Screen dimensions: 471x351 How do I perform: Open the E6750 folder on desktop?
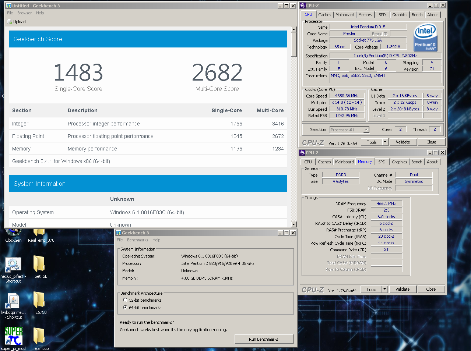(x=39, y=300)
